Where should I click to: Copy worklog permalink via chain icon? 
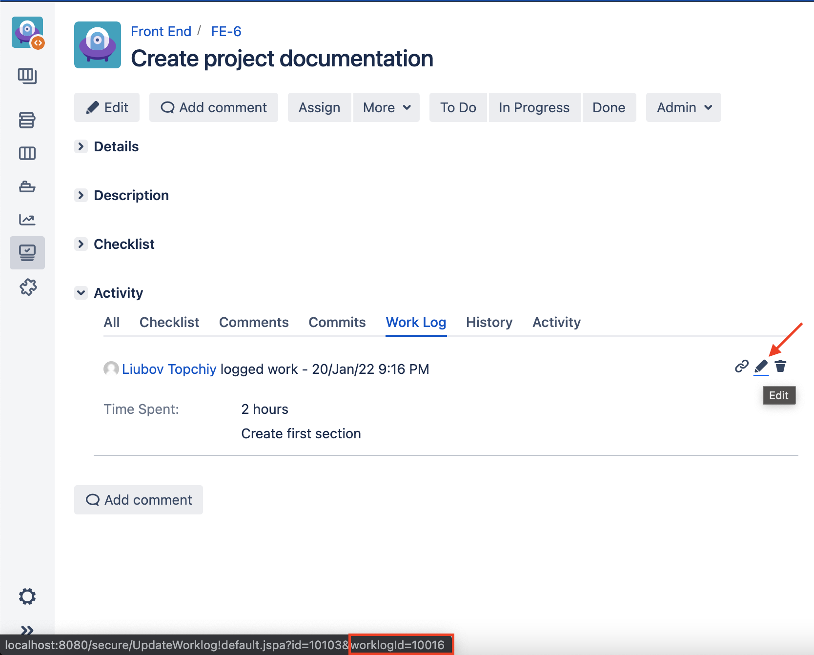click(x=741, y=367)
